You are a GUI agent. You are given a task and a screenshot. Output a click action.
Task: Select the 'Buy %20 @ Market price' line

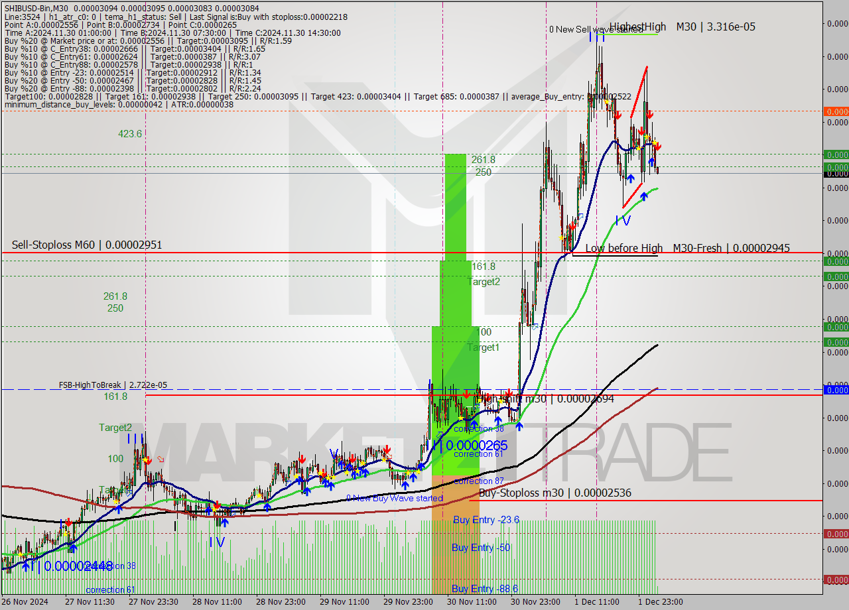(x=148, y=40)
